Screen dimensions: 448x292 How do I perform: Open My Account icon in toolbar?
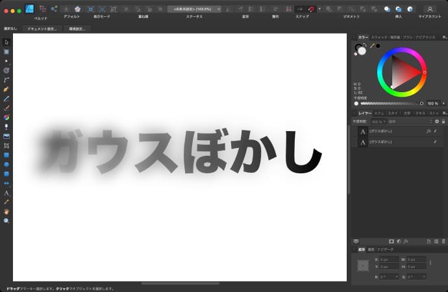pyautogui.click(x=429, y=9)
